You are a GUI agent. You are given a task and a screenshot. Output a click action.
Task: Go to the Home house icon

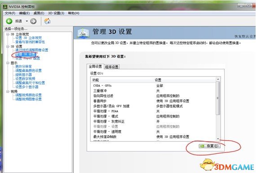47,21
